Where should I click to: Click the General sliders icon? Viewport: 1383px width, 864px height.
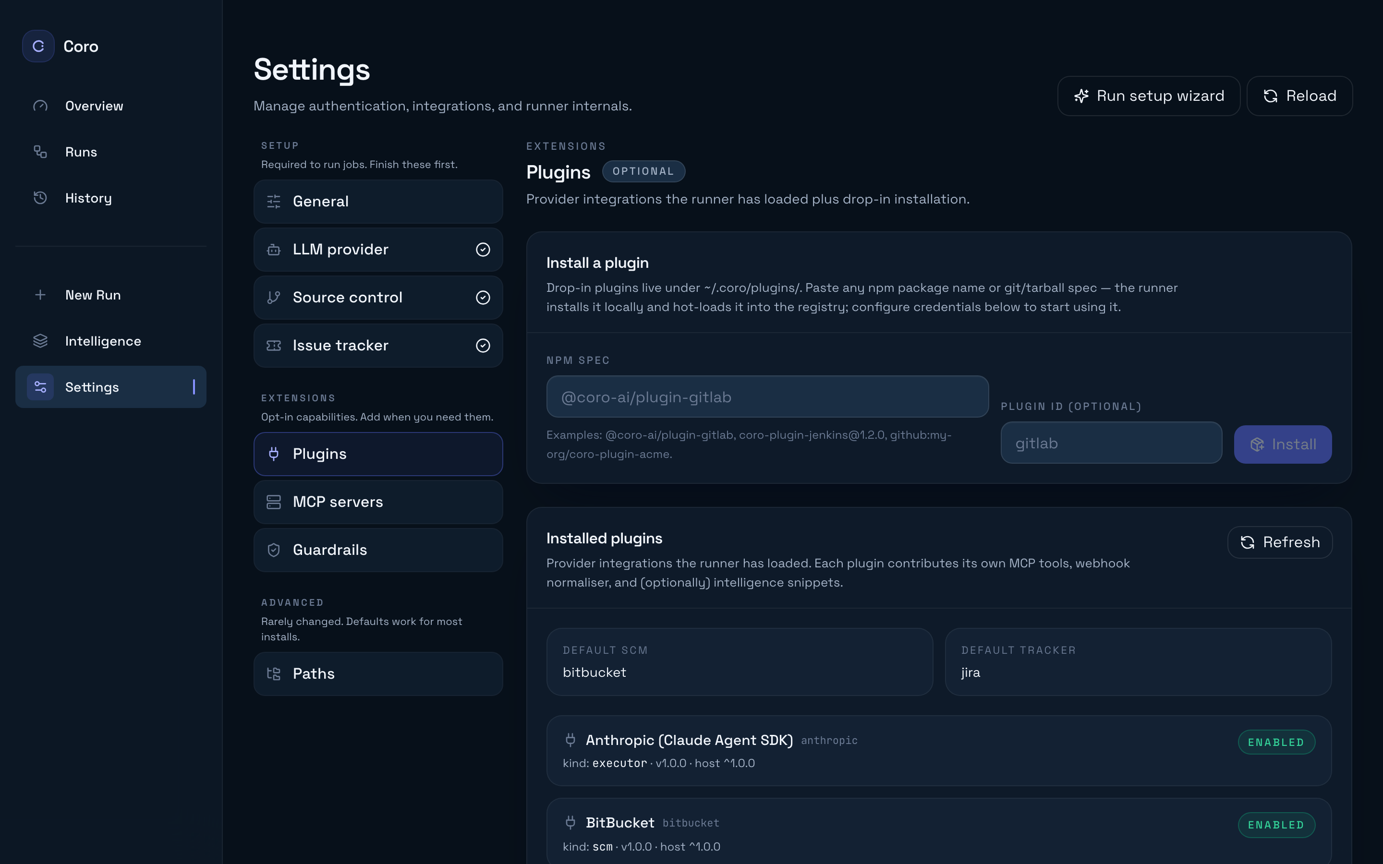tap(274, 201)
